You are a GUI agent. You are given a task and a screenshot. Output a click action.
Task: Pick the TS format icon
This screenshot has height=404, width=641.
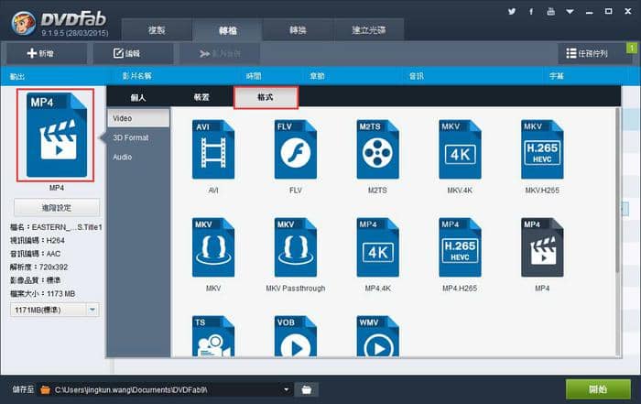213,336
